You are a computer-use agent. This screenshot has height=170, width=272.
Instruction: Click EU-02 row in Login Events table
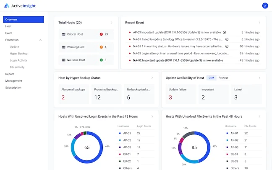tap(136, 161)
